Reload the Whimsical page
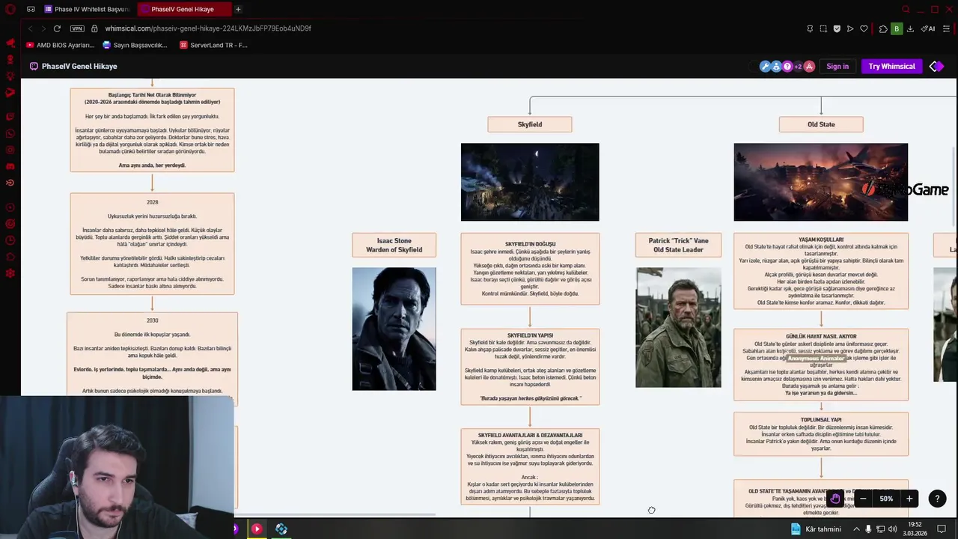The height and width of the screenshot is (539, 958). tap(57, 28)
